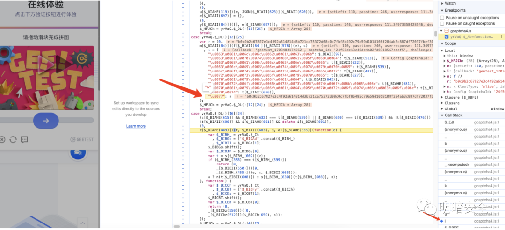Expand the 'e' setLeft object variable

pyautogui.click(x=445, y=66)
